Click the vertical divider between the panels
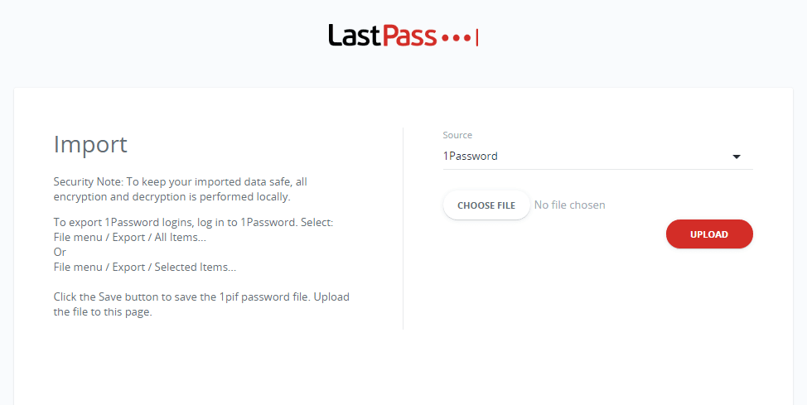Image resolution: width=807 pixels, height=405 pixels. [403, 229]
